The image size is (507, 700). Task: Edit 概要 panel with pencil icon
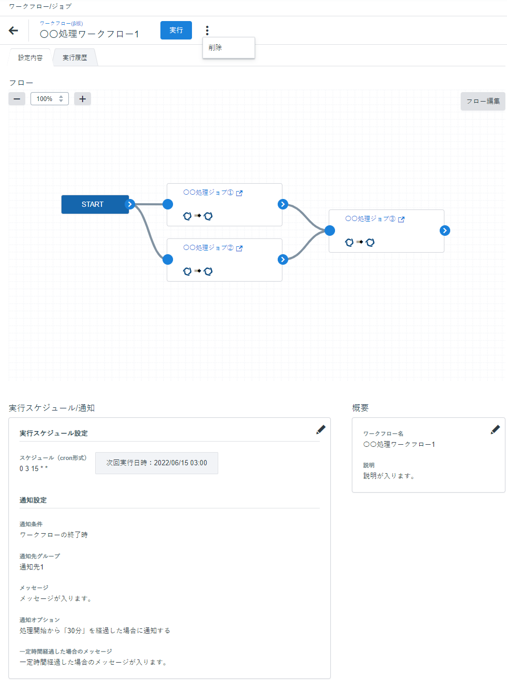tap(495, 429)
